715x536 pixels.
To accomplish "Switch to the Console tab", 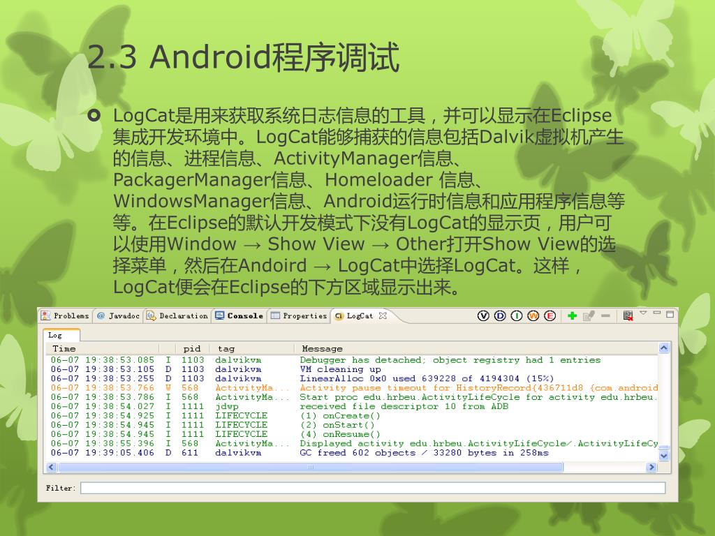I will pyautogui.click(x=239, y=315).
